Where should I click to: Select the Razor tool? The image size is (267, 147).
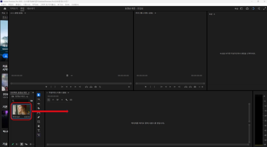(39, 108)
